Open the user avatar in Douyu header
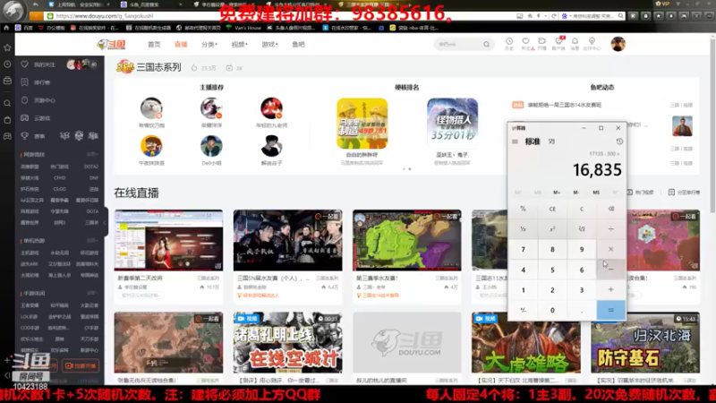The width and height of the screenshot is (716, 403). click(x=618, y=44)
